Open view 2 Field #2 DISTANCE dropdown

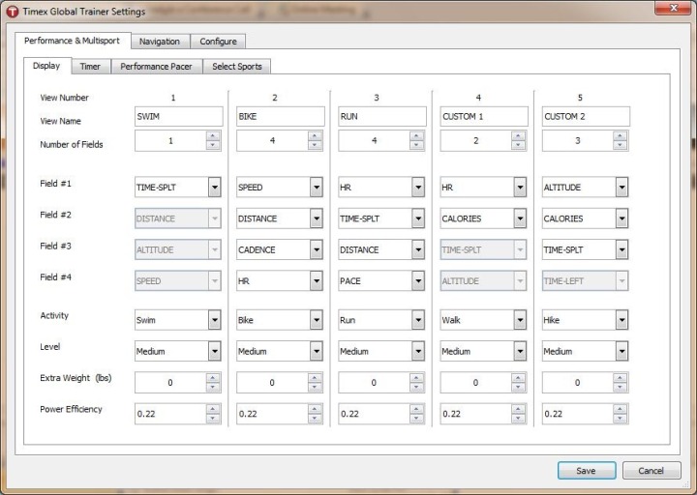coord(317,218)
